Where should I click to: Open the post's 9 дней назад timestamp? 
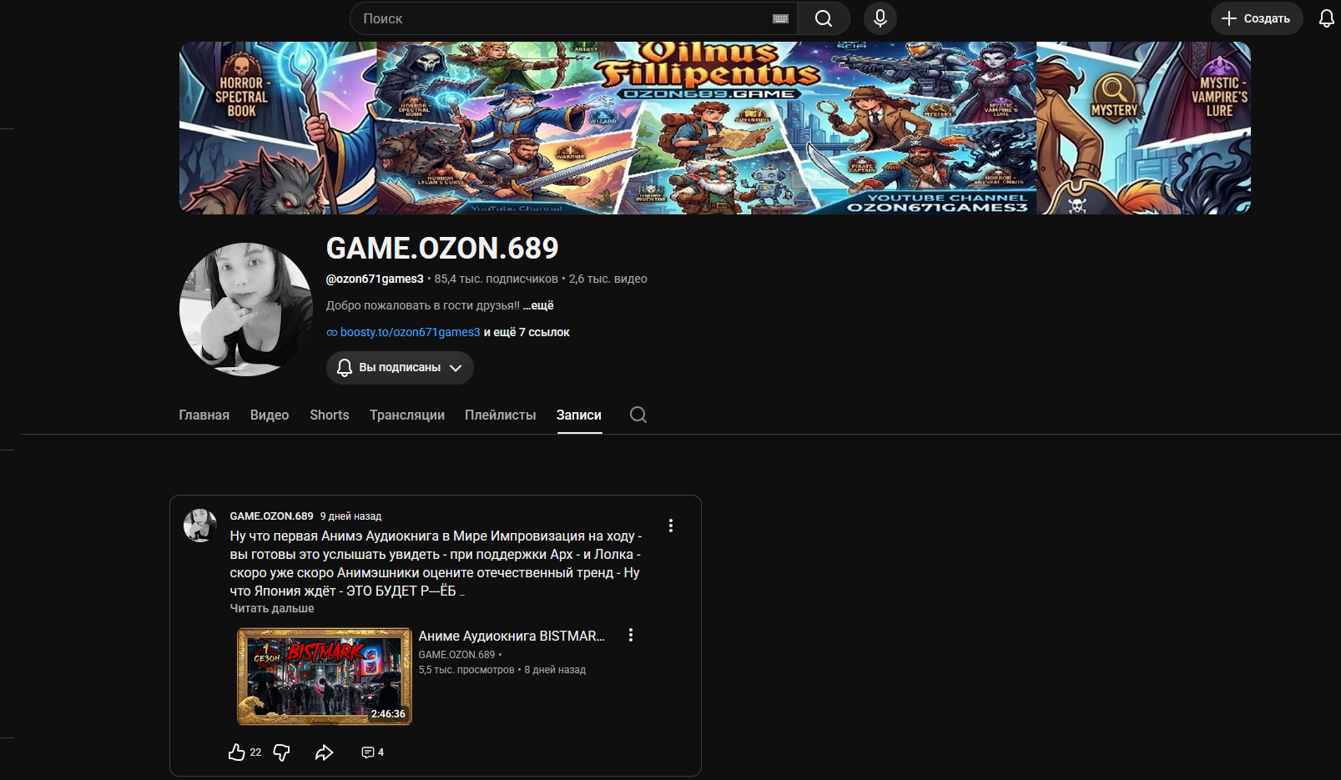pyautogui.click(x=351, y=516)
